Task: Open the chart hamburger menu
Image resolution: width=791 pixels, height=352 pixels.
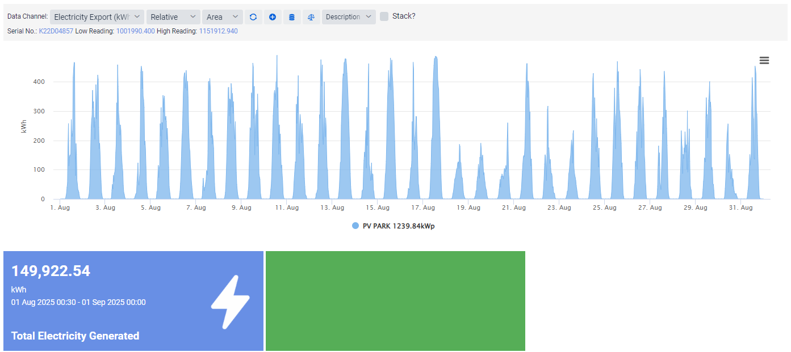Action: tap(764, 61)
